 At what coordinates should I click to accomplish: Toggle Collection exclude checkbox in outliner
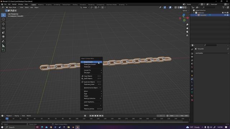pos(223,13)
